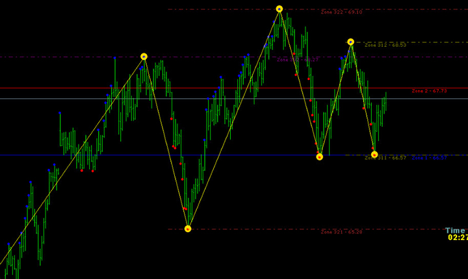Click the 'Zone 322 - 69.10' label

tap(341, 12)
